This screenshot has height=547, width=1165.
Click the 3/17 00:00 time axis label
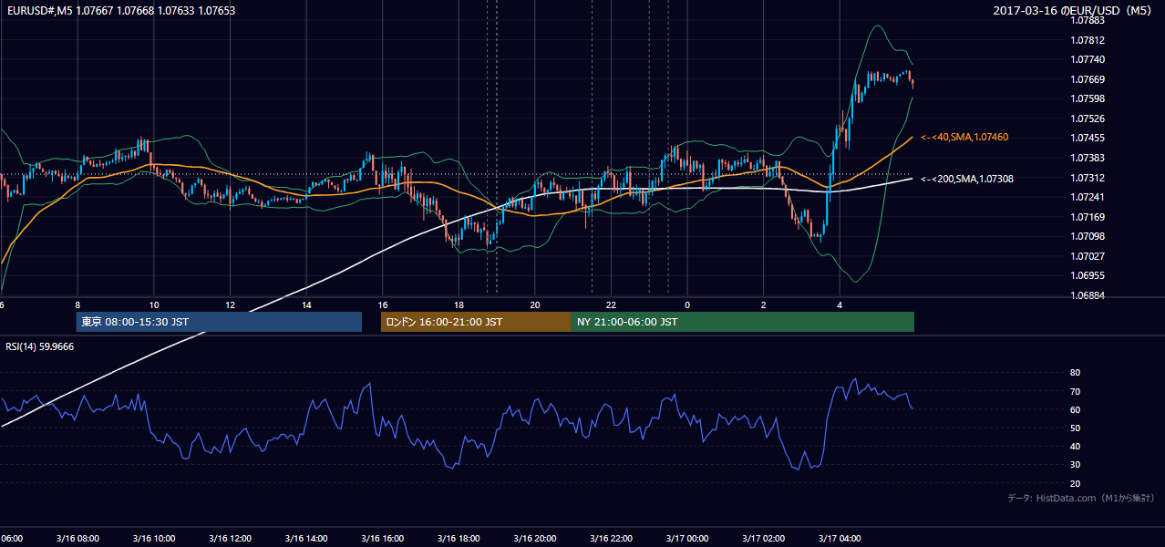point(687,539)
